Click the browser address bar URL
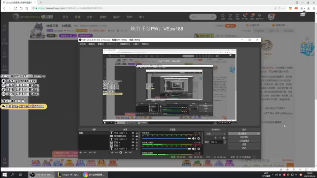This screenshot has height=178, width=317. tap(71, 8)
